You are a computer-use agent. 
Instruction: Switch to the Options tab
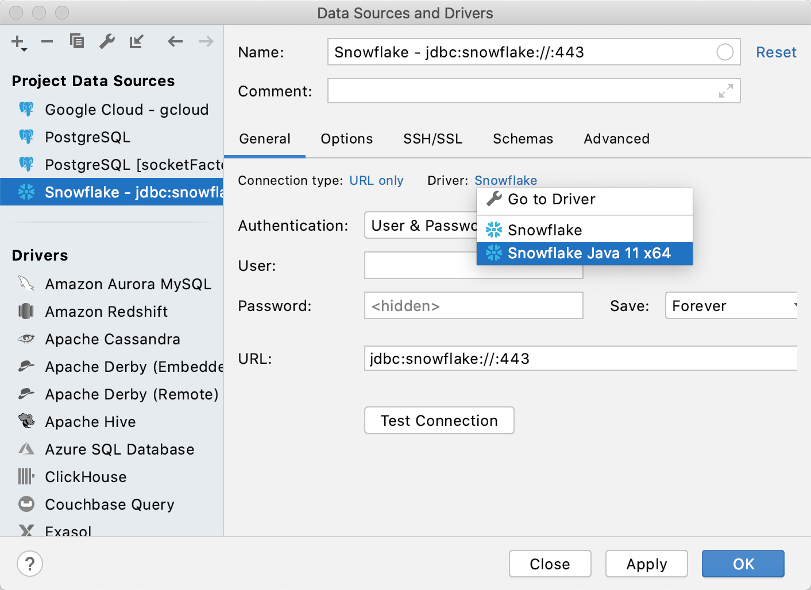(x=347, y=139)
